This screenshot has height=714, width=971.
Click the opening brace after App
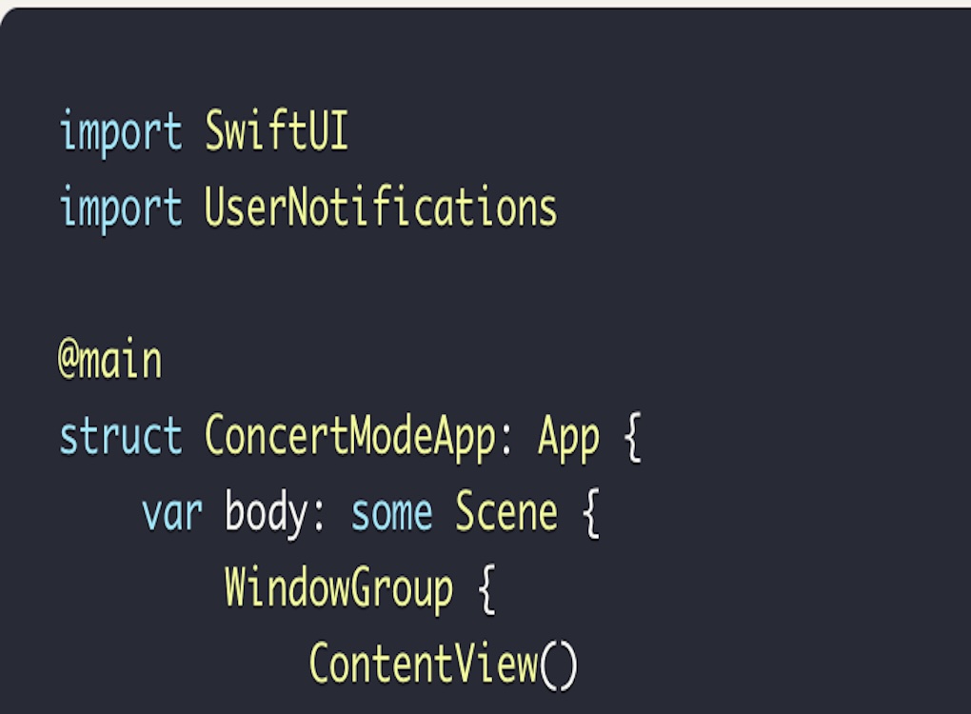pos(632,440)
